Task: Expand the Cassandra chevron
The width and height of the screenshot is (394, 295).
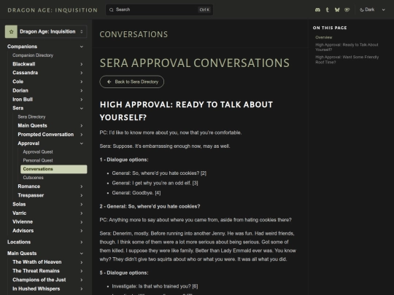Action: (82, 73)
